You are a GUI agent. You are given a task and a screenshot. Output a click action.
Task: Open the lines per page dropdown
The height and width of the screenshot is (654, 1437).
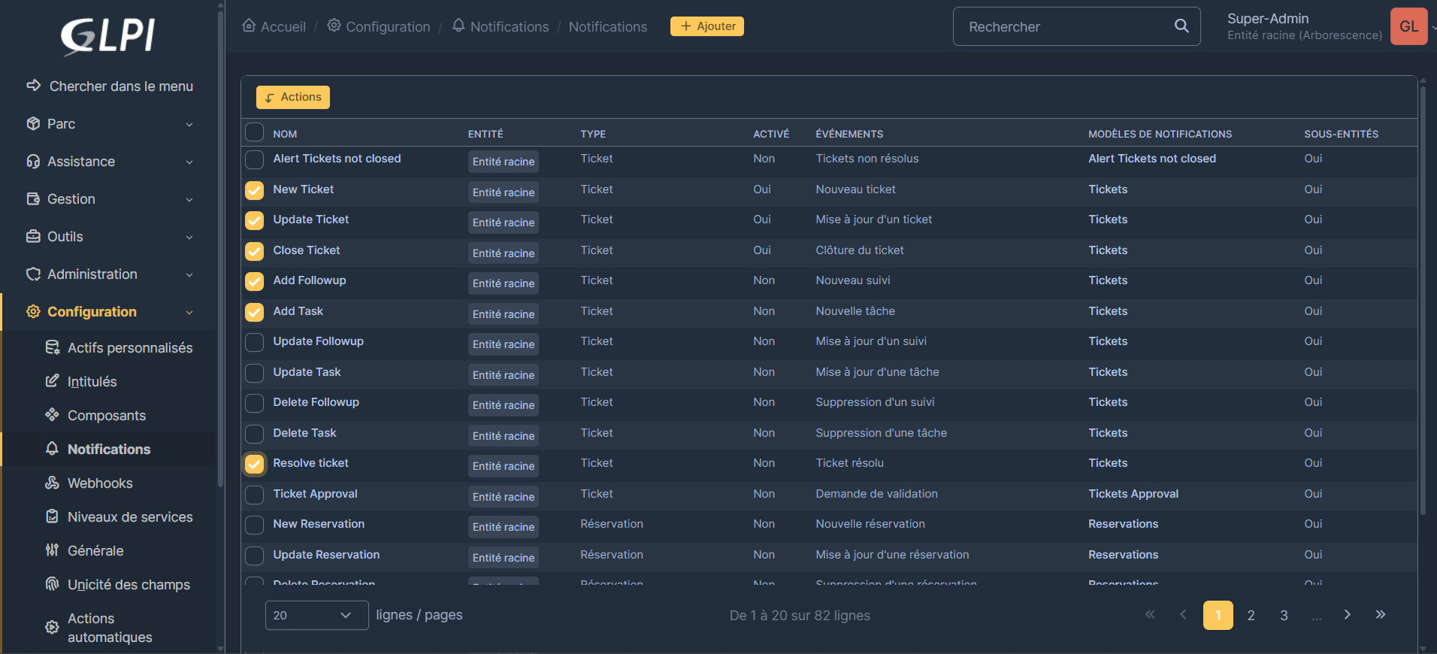click(316, 615)
